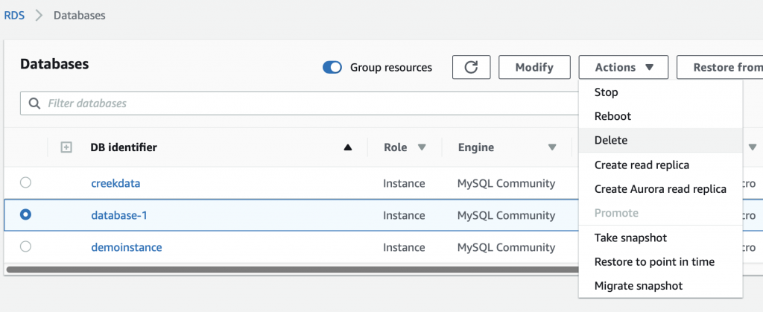Click MySQL Community cell in demoinstance row

[506, 247]
